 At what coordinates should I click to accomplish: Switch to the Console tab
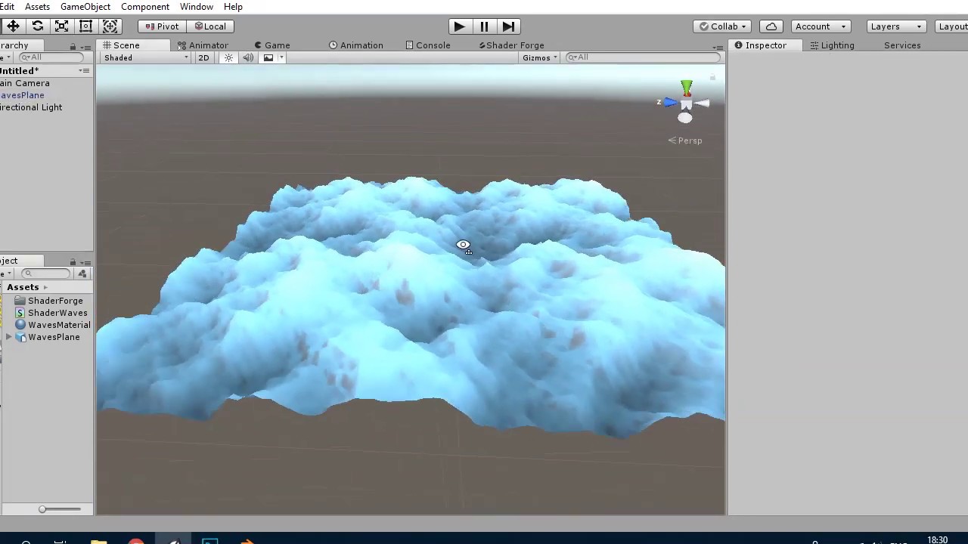(428, 45)
